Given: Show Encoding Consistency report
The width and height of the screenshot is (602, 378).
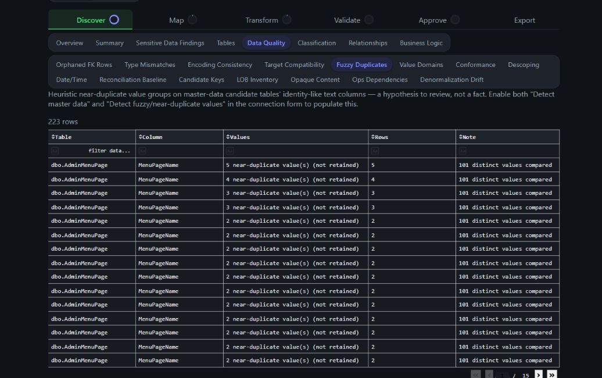Looking at the screenshot, I should [x=220, y=65].
